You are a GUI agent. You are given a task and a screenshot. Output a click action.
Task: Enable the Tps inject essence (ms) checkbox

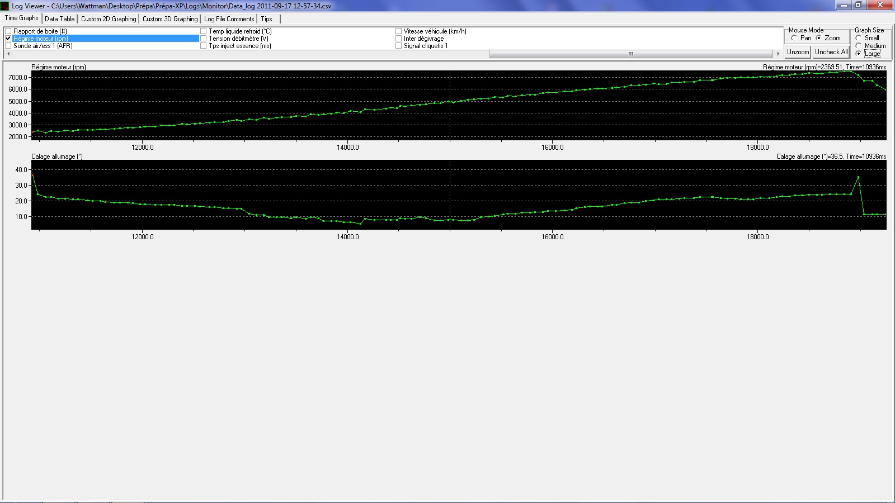(204, 46)
